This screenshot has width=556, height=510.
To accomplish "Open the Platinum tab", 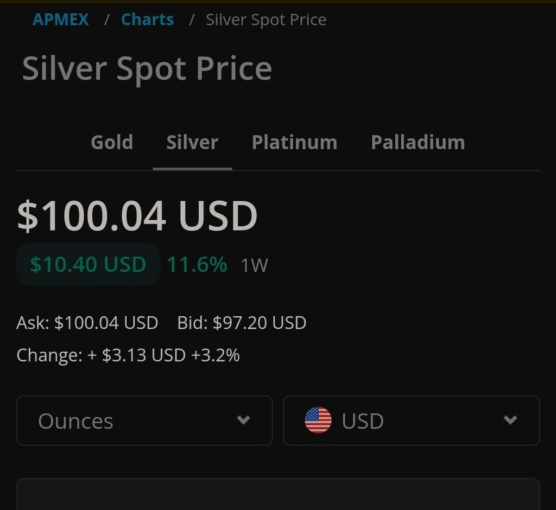I will pyautogui.click(x=294, y=142).
